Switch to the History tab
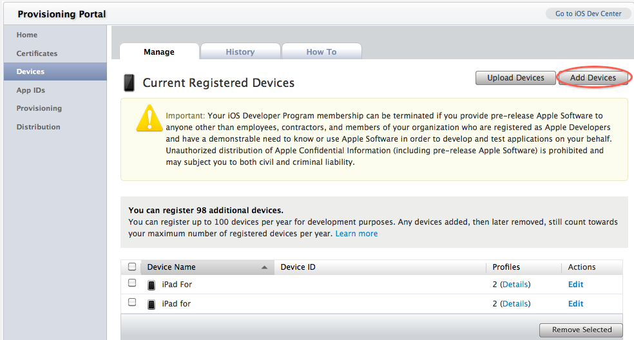The image size is (634, 340). [x=240, y=52]
